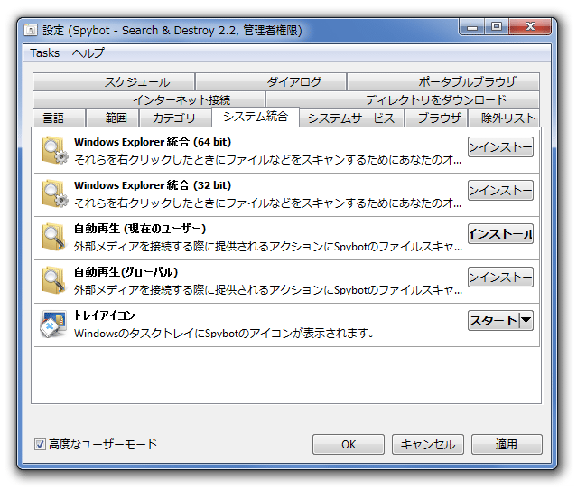Click the トレイアイコン monitor icon

coord(53,325)
